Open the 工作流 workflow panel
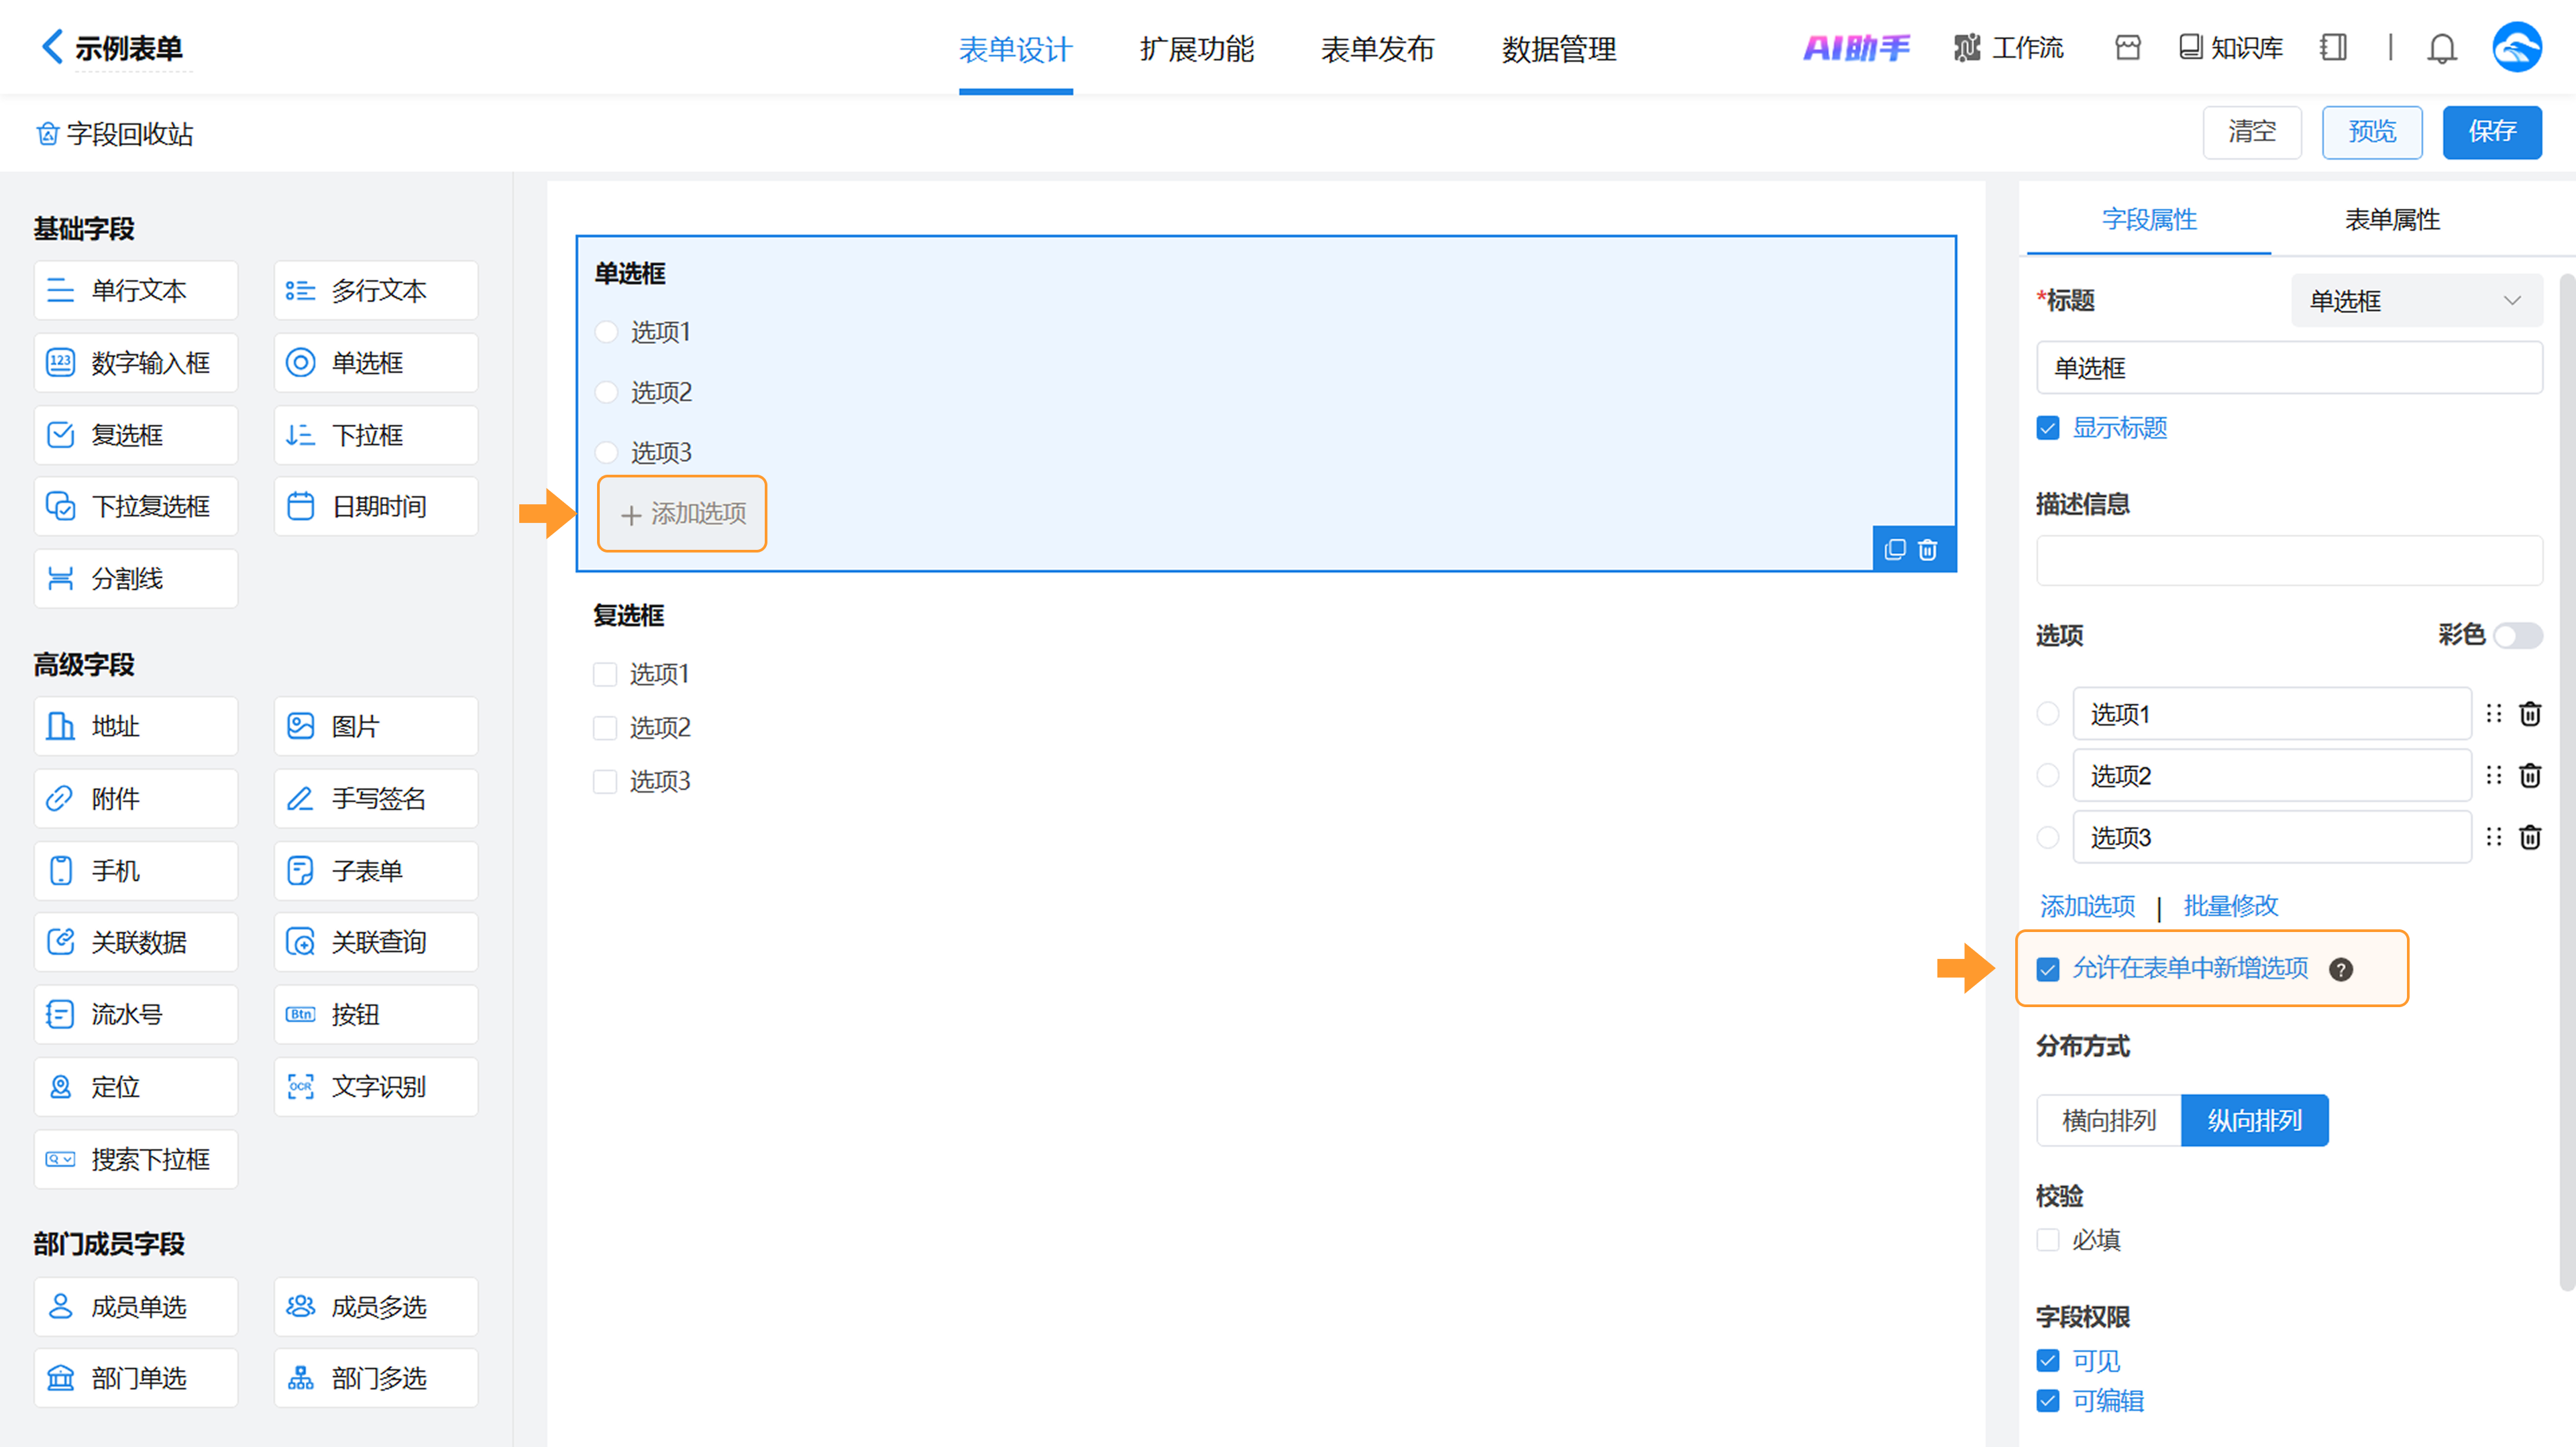 (x=2008, y=48)
